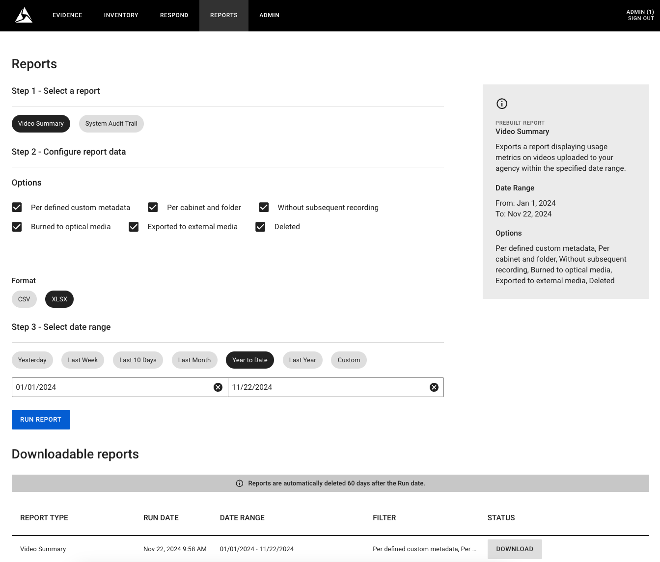Uncheck Per defined custom metadata
This screenshot has width=660, height=562.
tap(17, 207)
